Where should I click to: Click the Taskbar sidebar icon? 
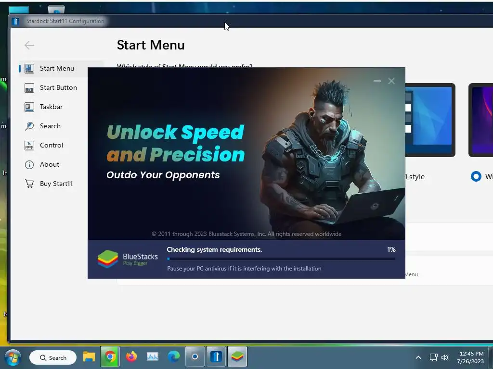tap(29, 107)
